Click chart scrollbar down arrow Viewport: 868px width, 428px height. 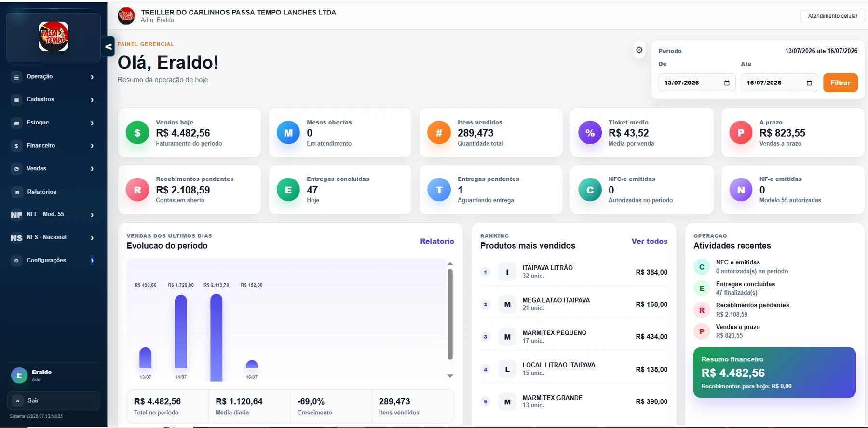point(450,376)
